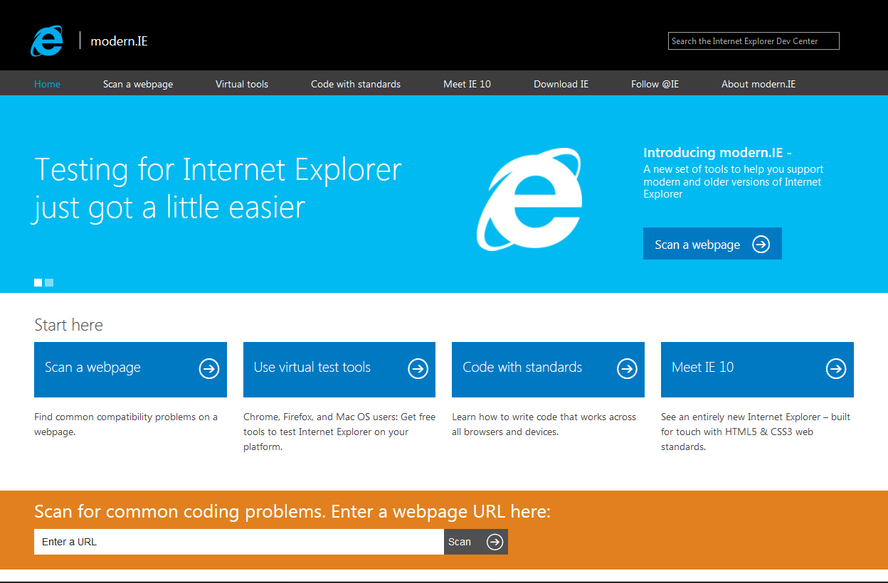
Task: Open the Meet IE 10 navigation item
Action: click(x=467, y=83)
